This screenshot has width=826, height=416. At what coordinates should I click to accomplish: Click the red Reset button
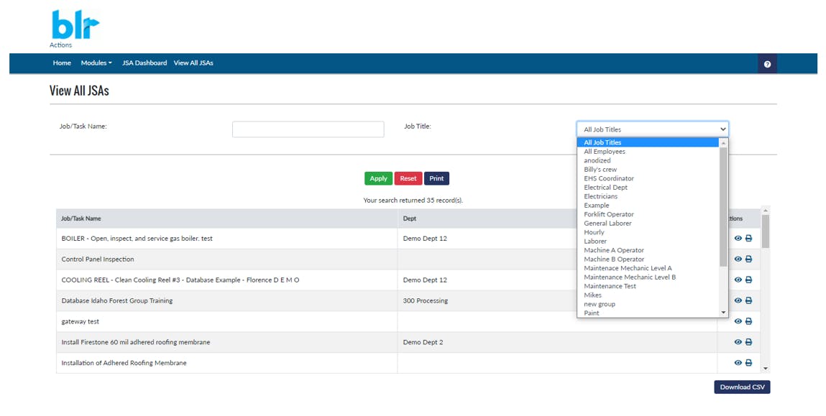pos(408,178)
